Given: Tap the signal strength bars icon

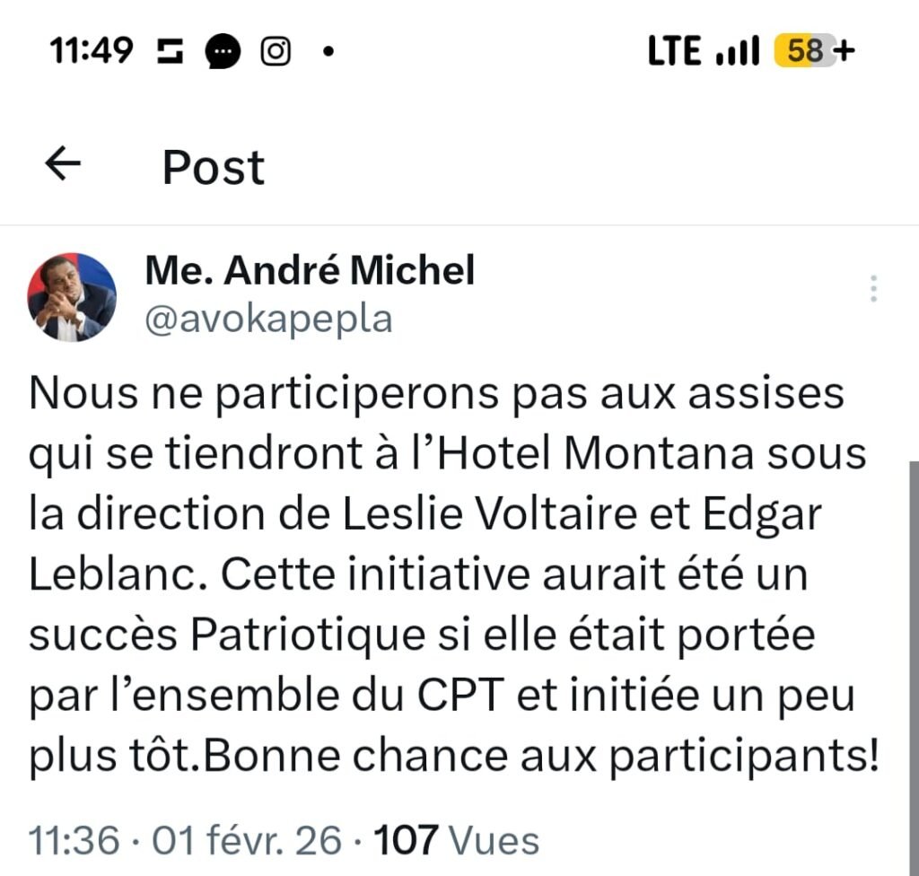Looking at the screenshot, I should click(739, 51).
